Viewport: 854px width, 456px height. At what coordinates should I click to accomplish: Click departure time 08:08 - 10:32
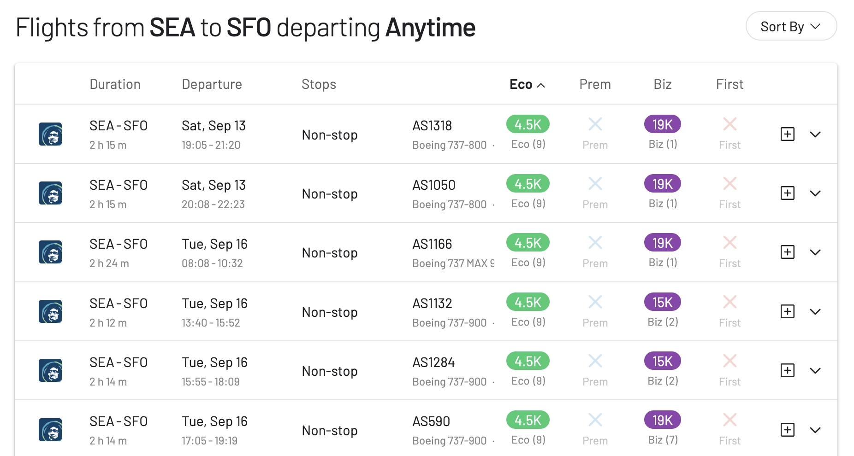212,263
